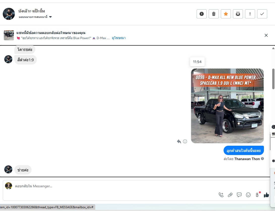Viewport: 275px width, 211px height.
Task: Click the ลูกค้าสนใจคันนี้นะคะ sent message
Action: click(x=243, y=150)
